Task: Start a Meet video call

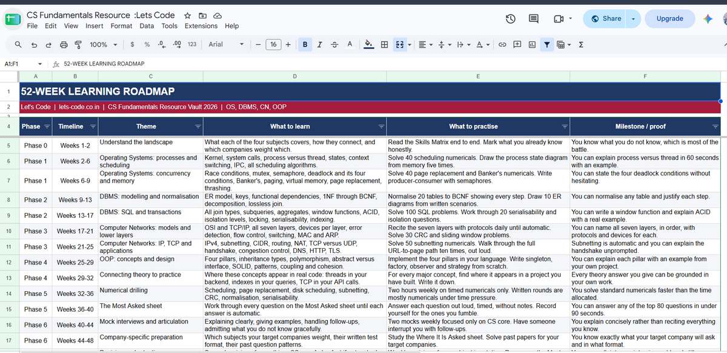Action: tap(559, 19)
